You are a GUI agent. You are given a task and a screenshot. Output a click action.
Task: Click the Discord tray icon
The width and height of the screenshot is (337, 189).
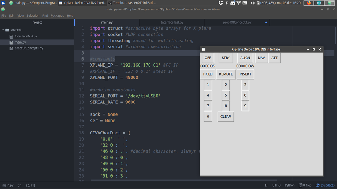coord(233,3)
